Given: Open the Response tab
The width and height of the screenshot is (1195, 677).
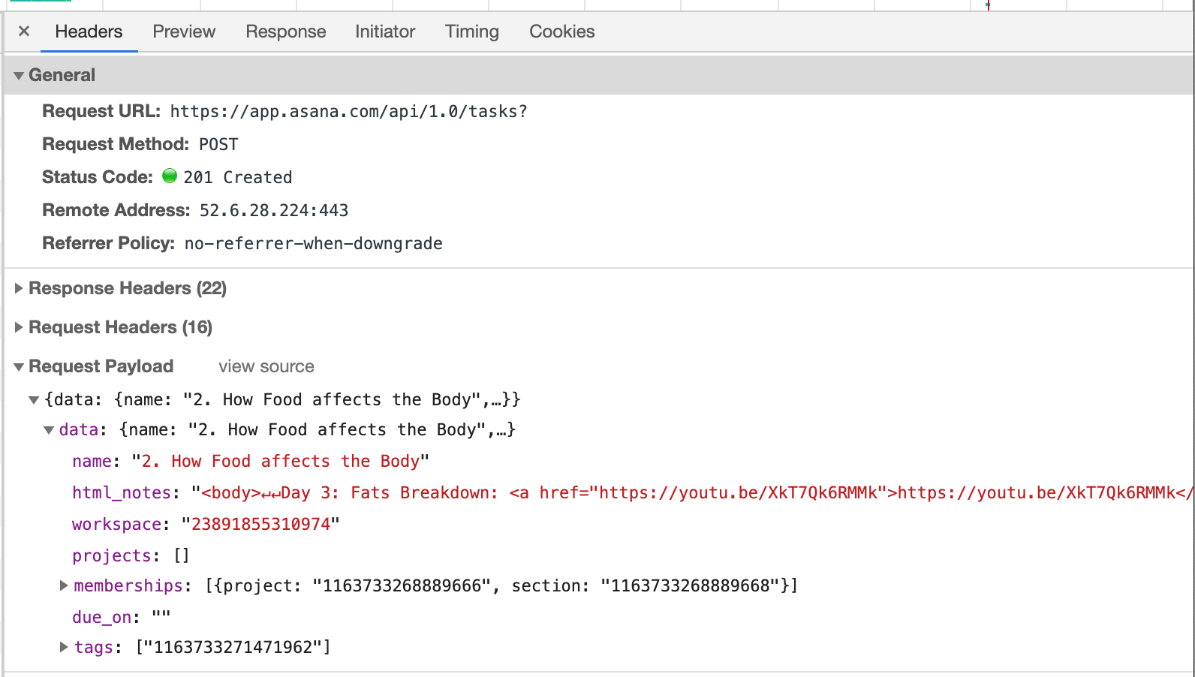Looking at the screenshot, I should [x=285, y=32].
